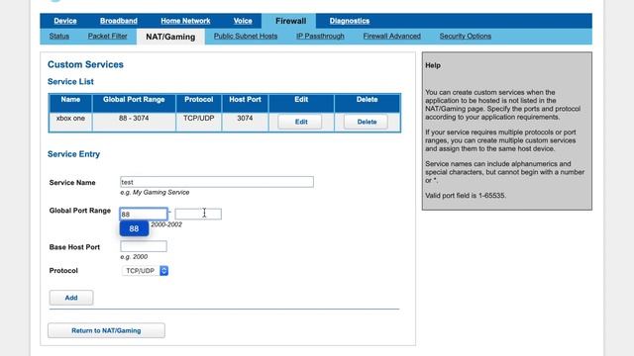The width and height of the screenshot is (634, 356).
Task: Click 'Valid port field is 1-65535' text
Action: 466,196
